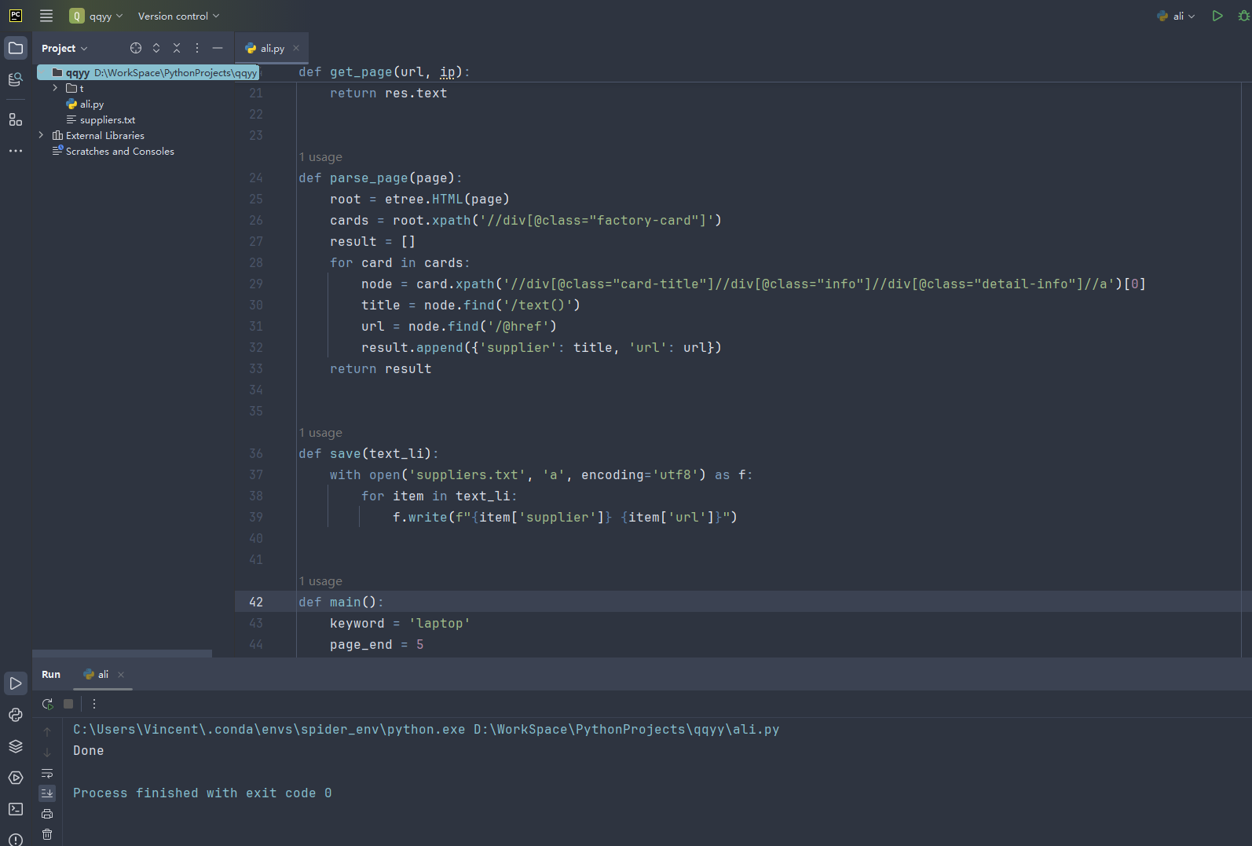Click the Rerun ali icon
The width and height of the screenshot is (1252, 846).
pos(48,704)
